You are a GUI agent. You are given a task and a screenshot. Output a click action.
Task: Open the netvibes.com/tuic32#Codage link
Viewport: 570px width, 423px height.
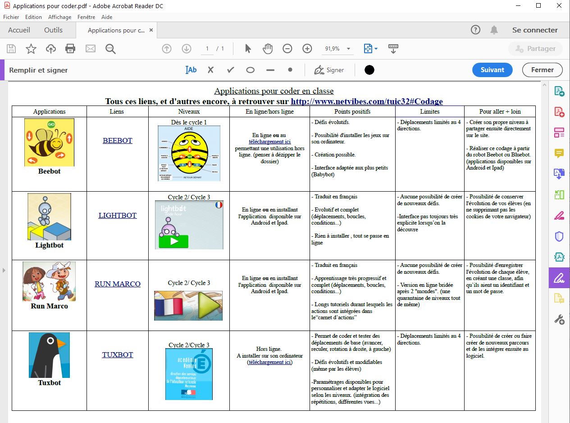(x=367, y=101)
